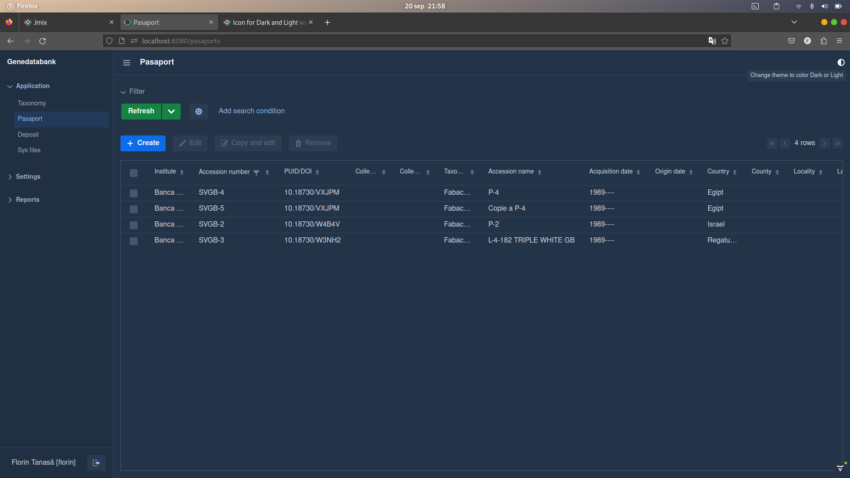This screenshot has height=478, width=850.
Task: Collapse the Filter section
Action: tap(133, 92)
